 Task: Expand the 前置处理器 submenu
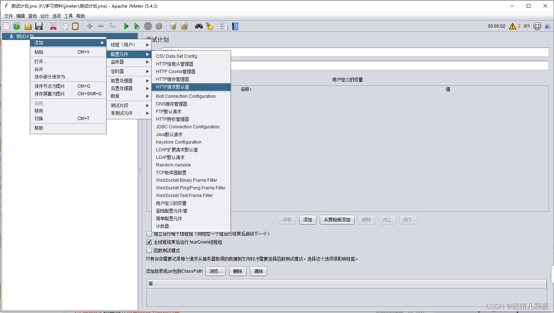(129, 81)
